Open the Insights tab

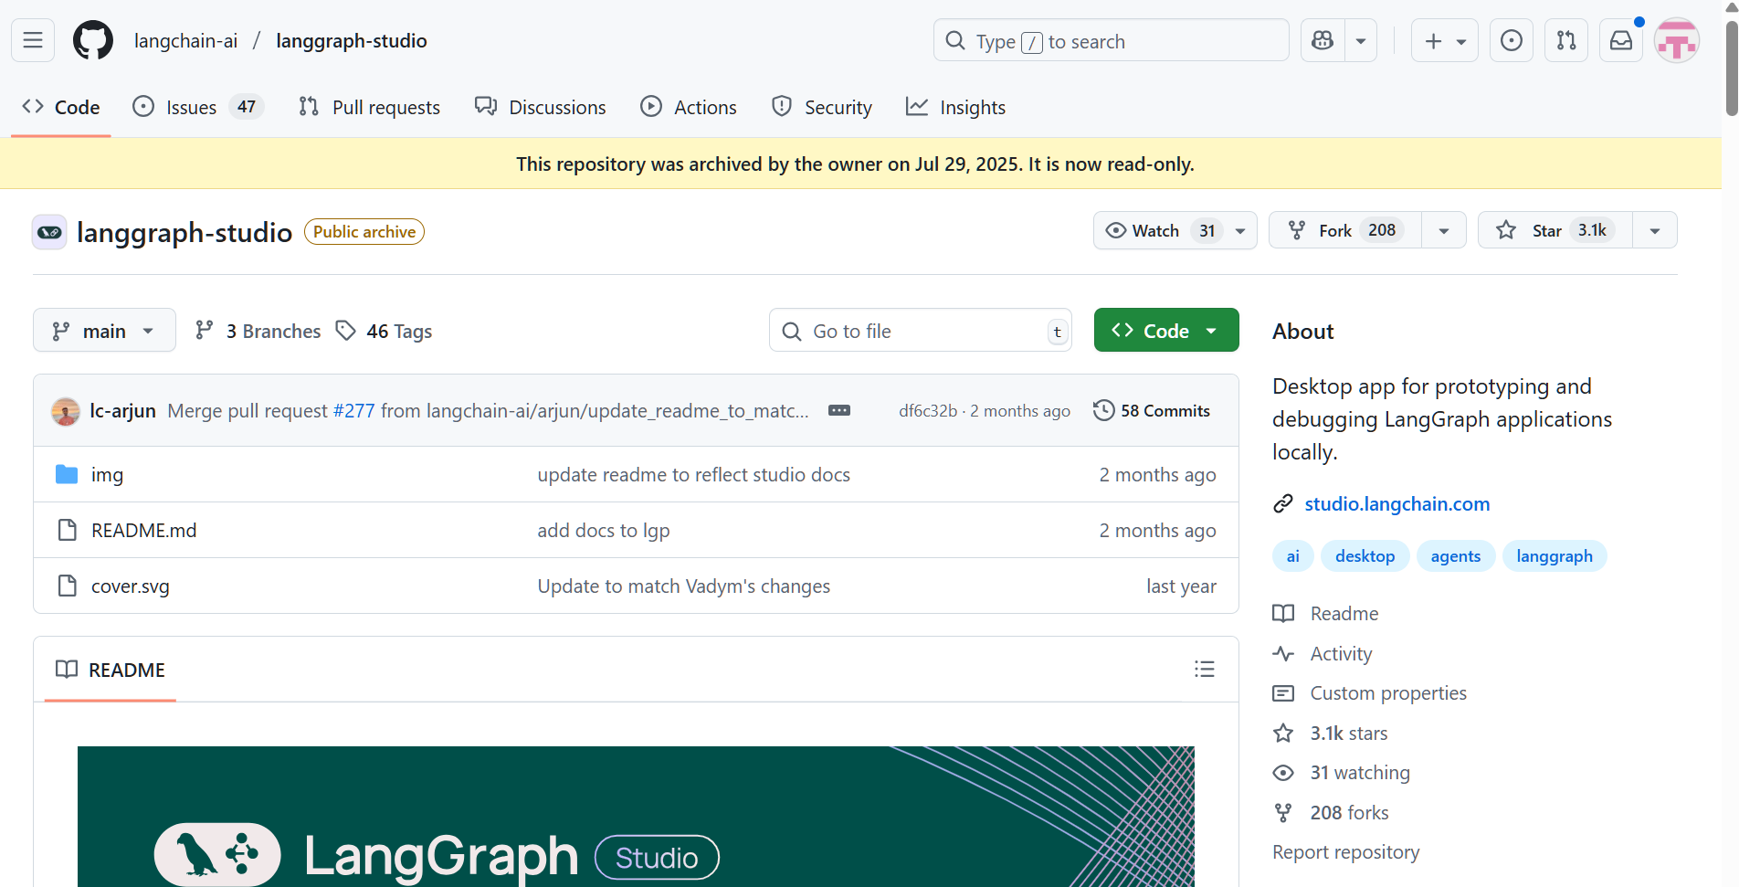955,107
